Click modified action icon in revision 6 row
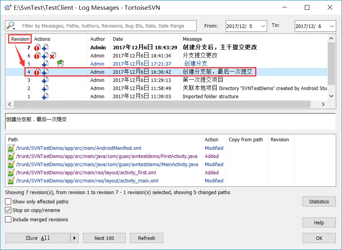This screenshot has width=342, height=250. point(37,56)
